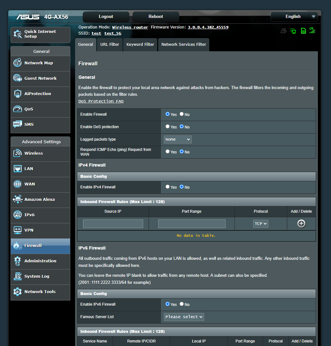This screenshot has height=346, width=331.
Task: Click the Wireless signal icon
Action: (x=17, y=153)
